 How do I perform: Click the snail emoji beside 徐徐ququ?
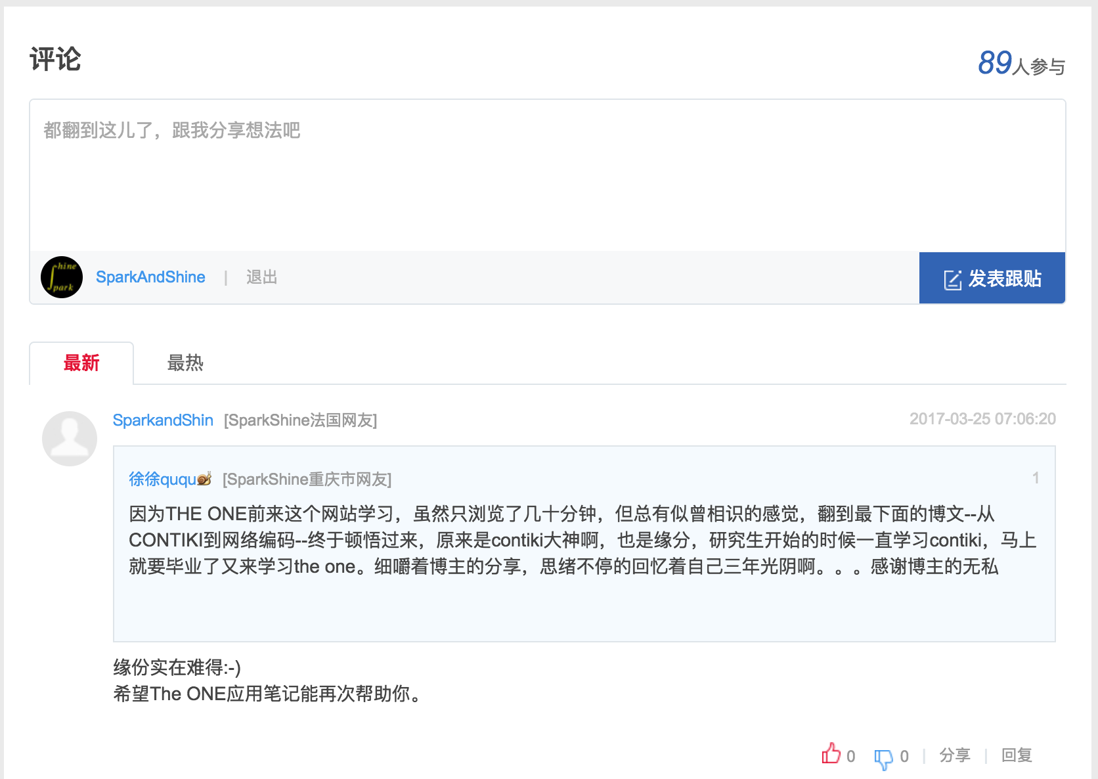(204, 479)
